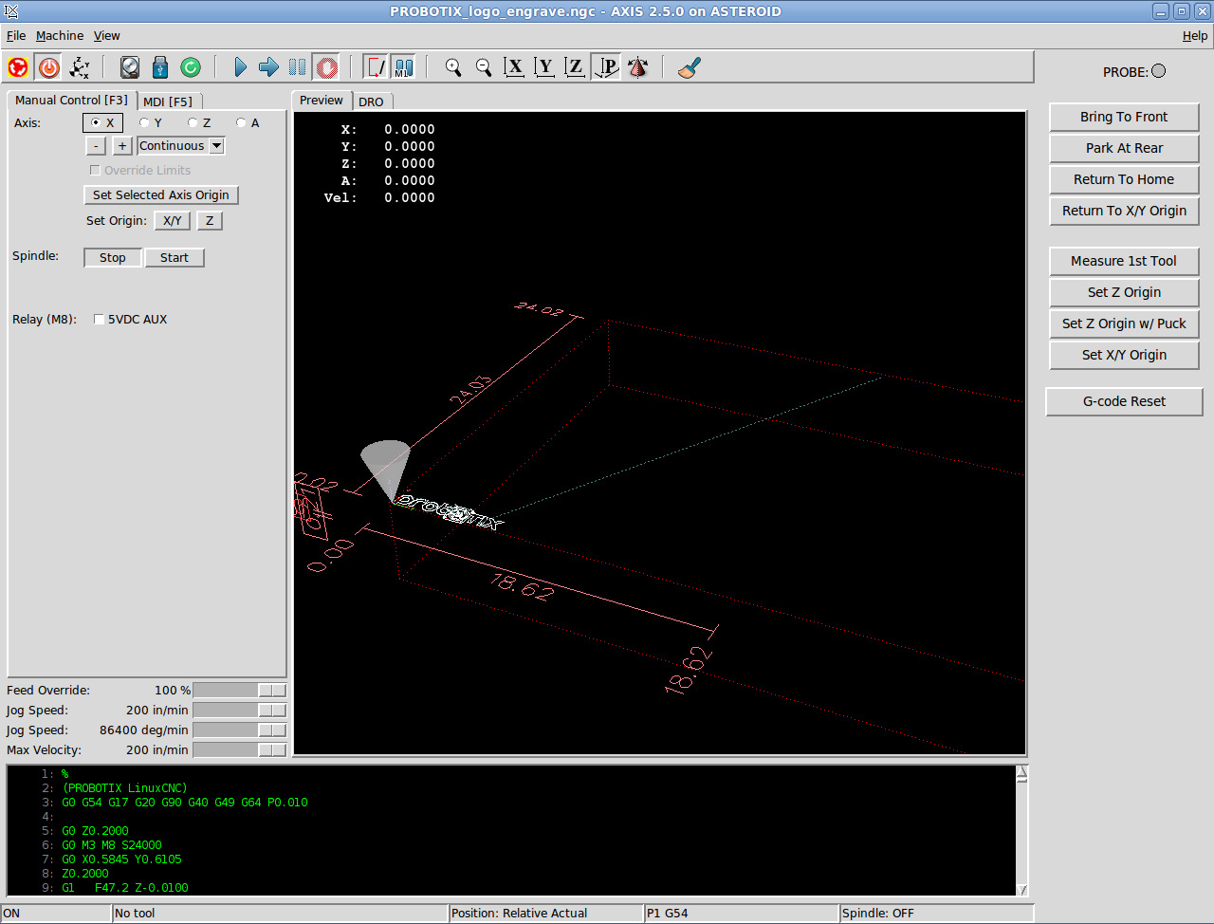
Task: Click the Return To Home button
Action: [x=1124, y=179]
